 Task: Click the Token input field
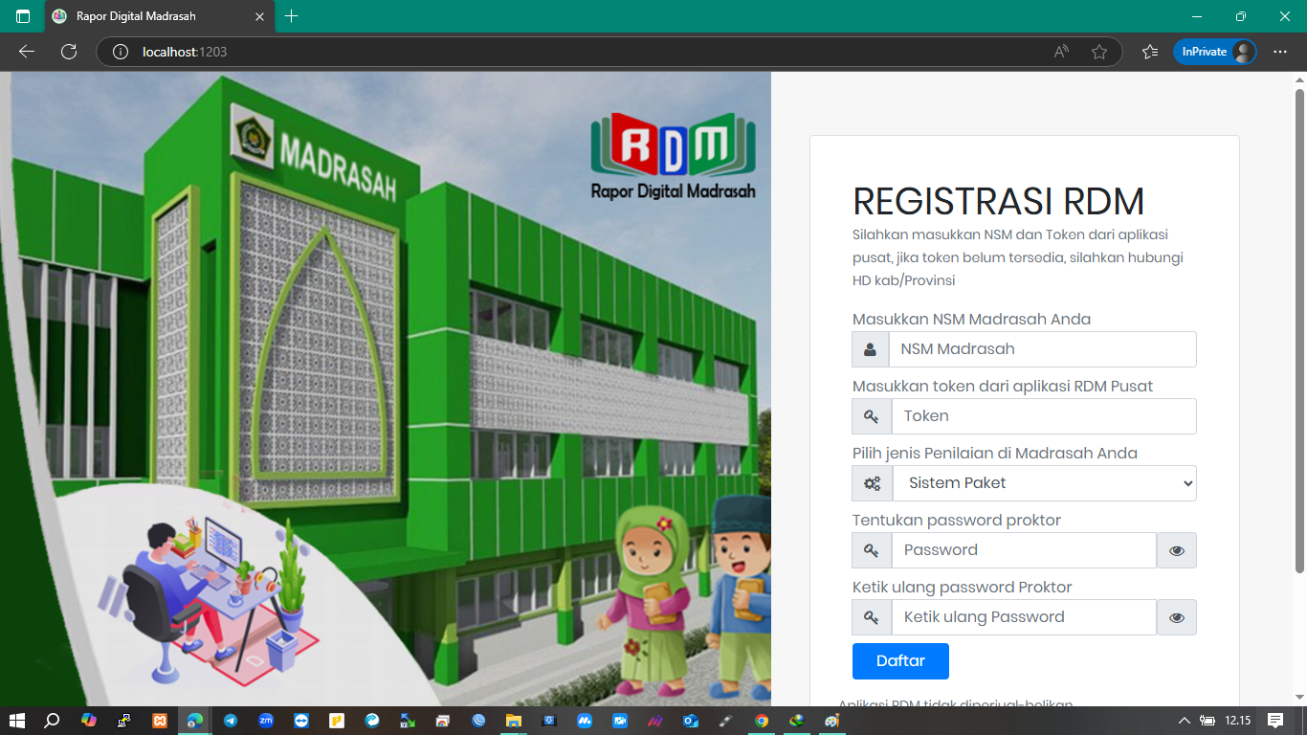[1044, 416]
